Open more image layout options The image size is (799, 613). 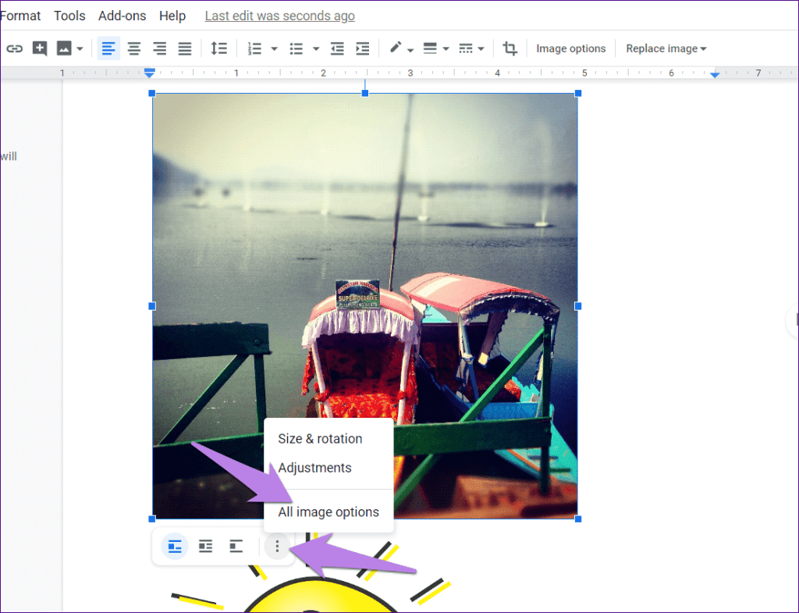[x=277, y=546]
